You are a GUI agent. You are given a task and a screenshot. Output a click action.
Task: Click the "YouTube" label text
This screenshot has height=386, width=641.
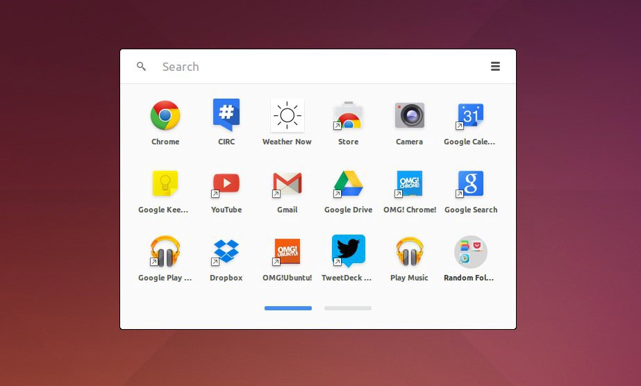(226, 210)
